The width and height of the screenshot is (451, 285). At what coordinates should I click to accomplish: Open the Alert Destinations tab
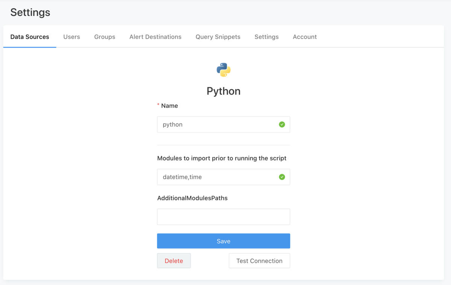[x=155, y=37]
